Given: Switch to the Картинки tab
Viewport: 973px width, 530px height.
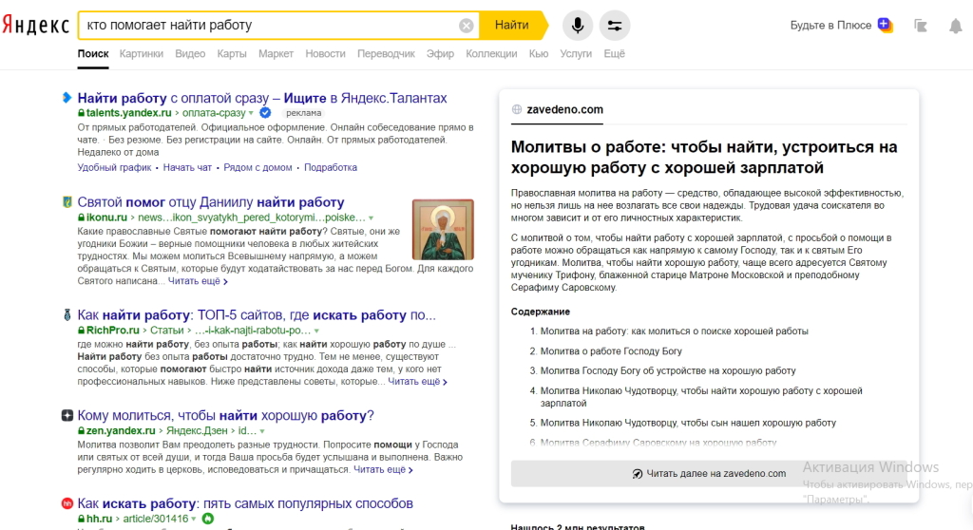Looking at the screenshot, I should 142,54.
